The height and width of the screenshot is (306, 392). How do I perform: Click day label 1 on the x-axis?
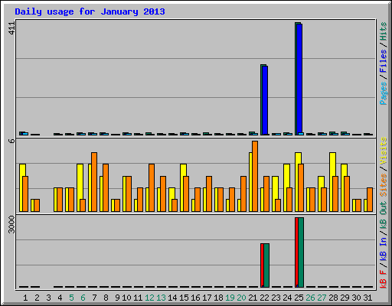[25, 298]
